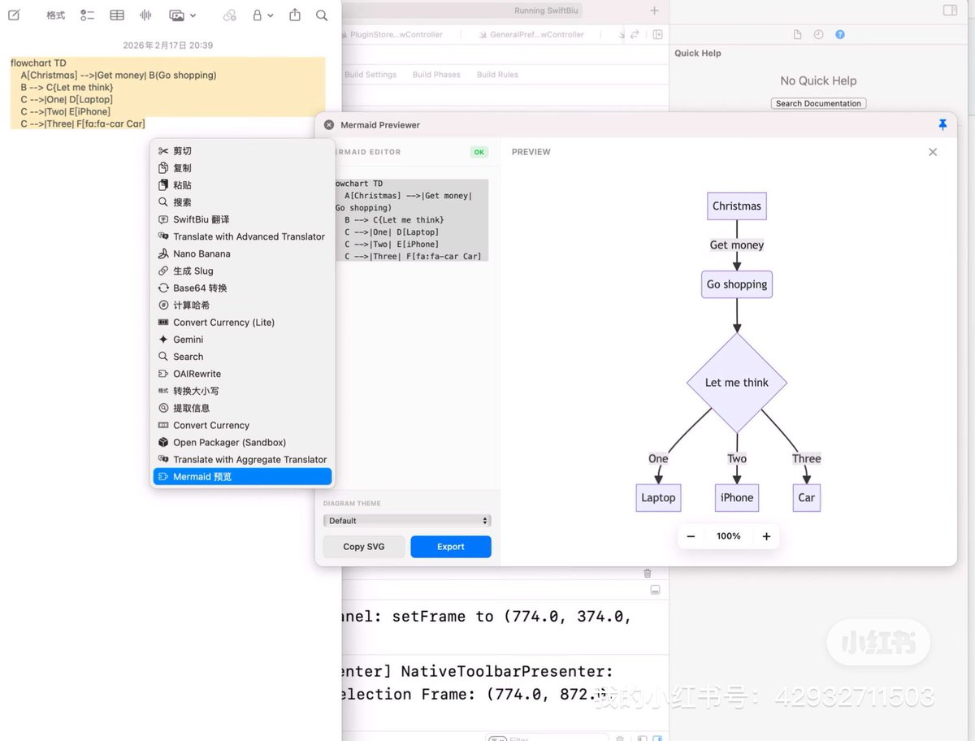The image size is (975, 741).
Task: Click the audio waveform recording icon
Action: (146, 15)
